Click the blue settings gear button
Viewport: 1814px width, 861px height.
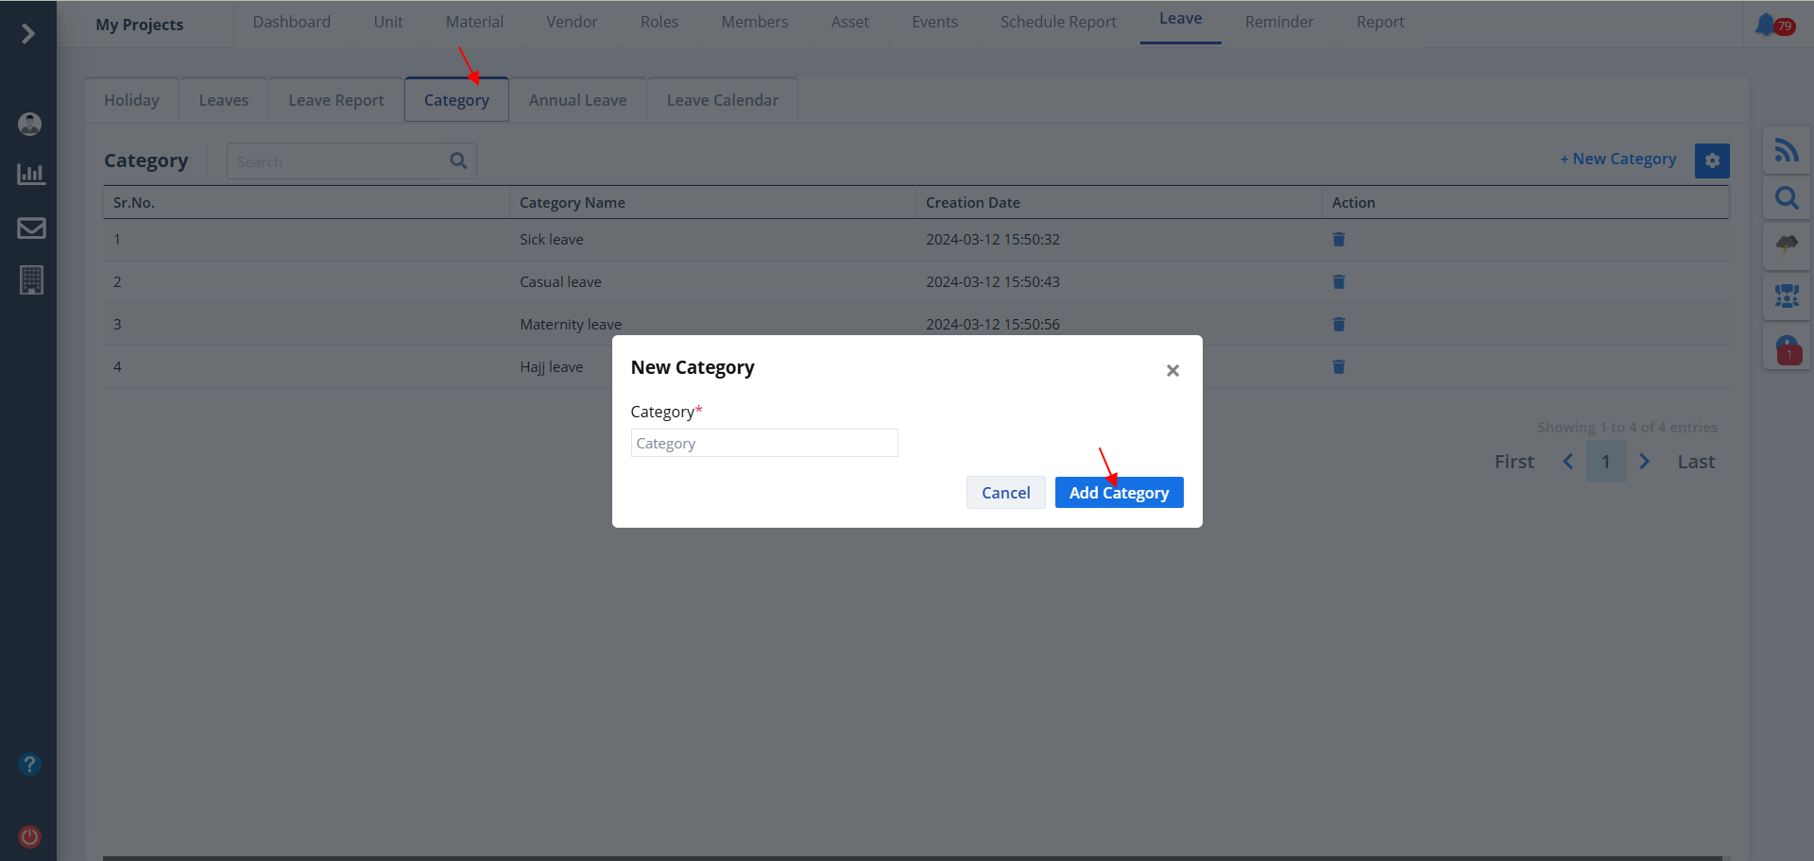pyautogui.click(x=1711, y=160)
